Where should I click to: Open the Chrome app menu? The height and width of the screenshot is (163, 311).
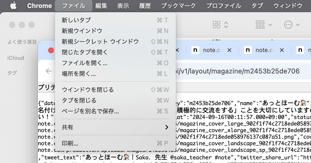pos(39,6)
